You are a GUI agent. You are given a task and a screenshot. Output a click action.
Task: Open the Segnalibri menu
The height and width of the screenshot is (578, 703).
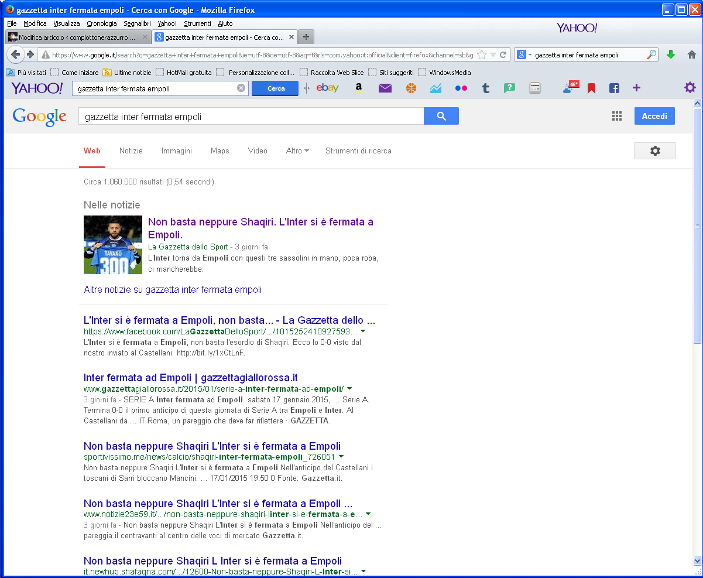137,23
